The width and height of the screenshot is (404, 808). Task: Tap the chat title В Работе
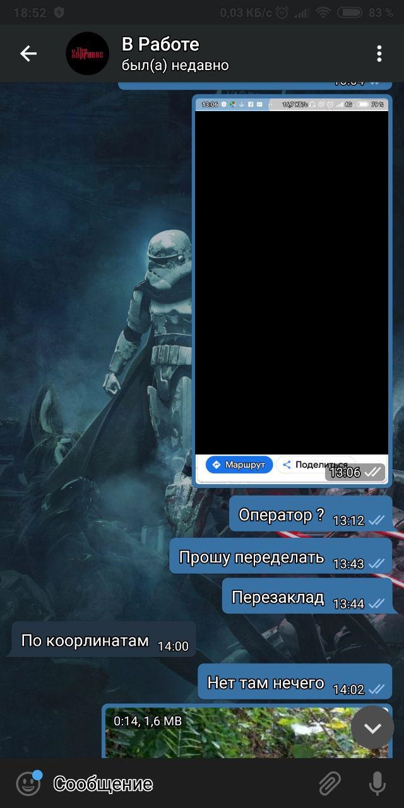[160, 44]
